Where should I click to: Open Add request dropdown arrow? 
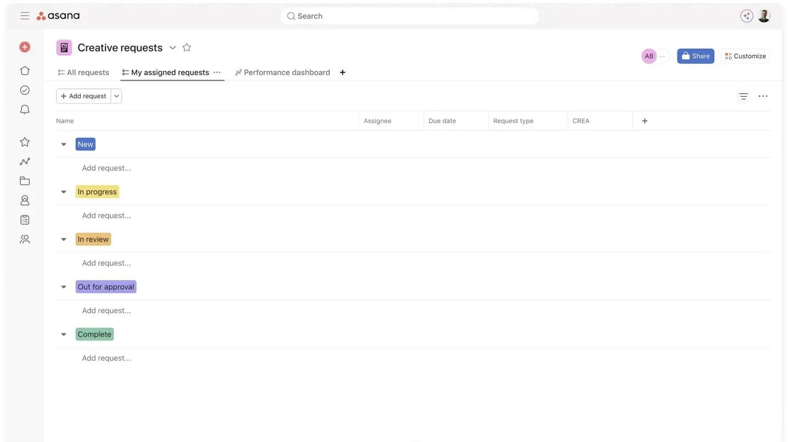click(x=116, y=96)
